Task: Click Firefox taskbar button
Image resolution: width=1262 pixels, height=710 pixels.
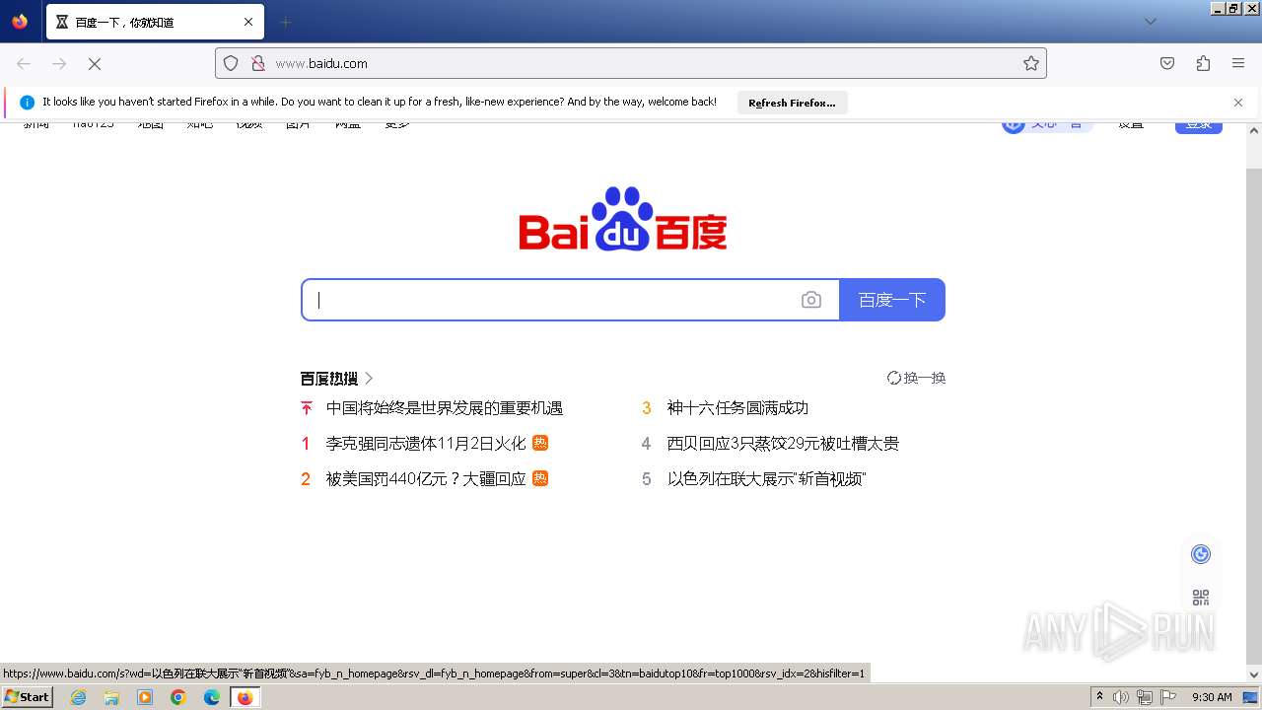Action: point(245,697)
